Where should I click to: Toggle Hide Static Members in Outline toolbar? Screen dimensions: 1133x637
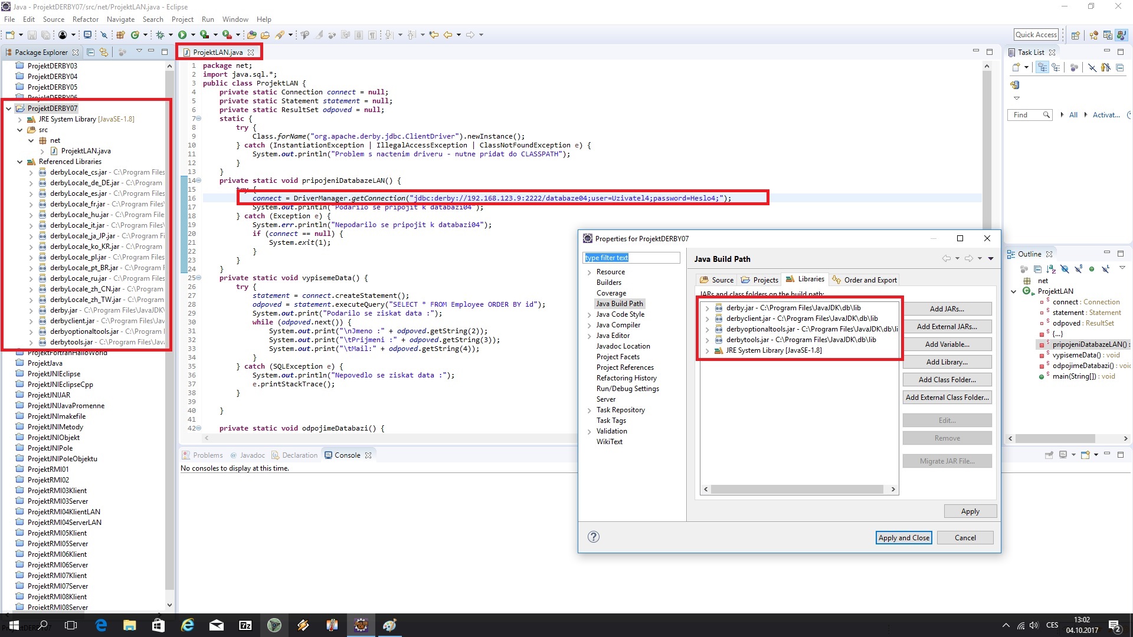1078,269
